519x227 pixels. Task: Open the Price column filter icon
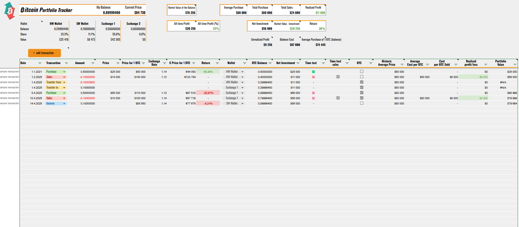tap(118, 63)
